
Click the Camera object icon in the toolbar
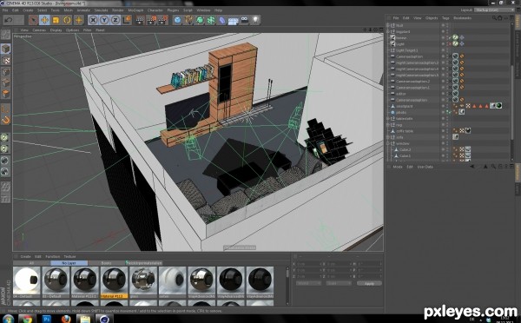coord(244,20)
